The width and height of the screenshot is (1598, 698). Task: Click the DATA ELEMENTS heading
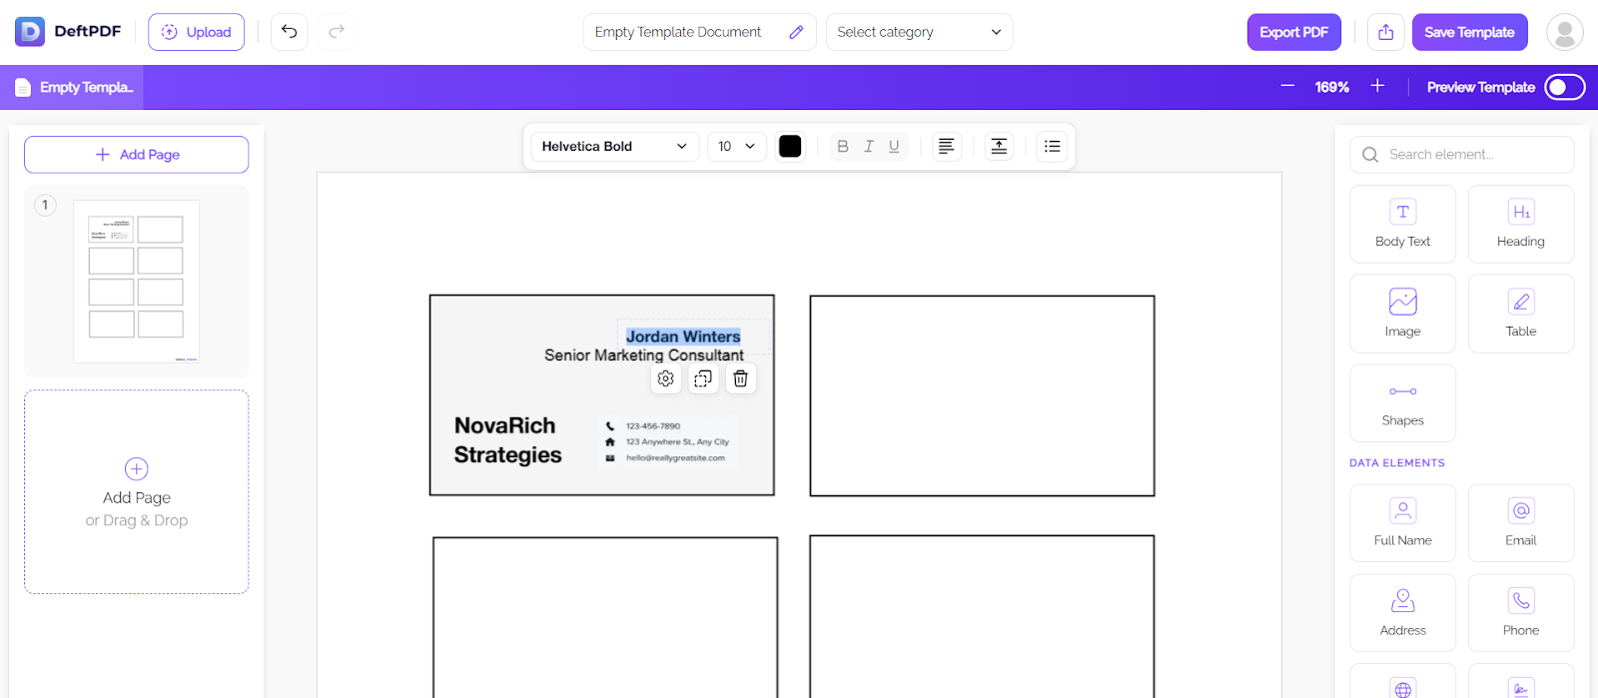(x=1397, y=463)
